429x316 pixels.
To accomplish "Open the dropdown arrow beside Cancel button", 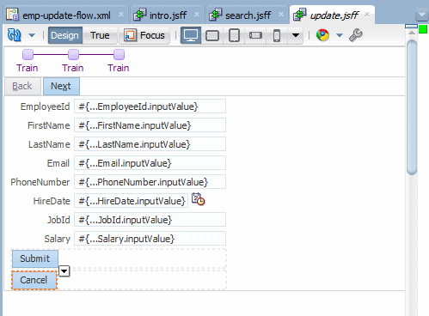I will click(64, 271).
